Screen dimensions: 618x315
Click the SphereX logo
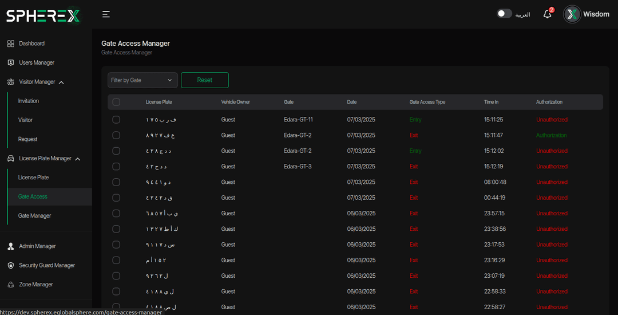pyautogui.click(x=43, y=15)
